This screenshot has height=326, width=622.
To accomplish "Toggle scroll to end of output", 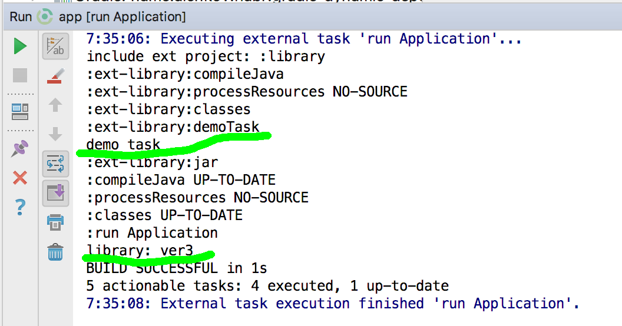I will pyautogui.click(x=55, y=193).
